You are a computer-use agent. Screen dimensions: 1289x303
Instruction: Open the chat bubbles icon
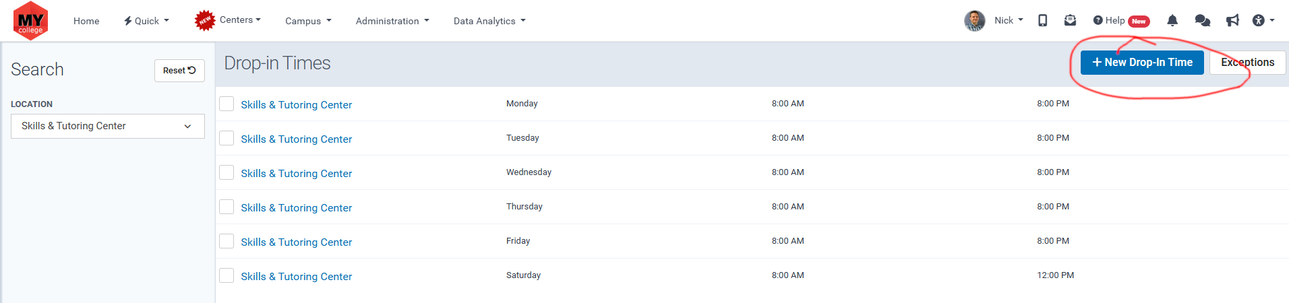click(x=1202, y=21)
